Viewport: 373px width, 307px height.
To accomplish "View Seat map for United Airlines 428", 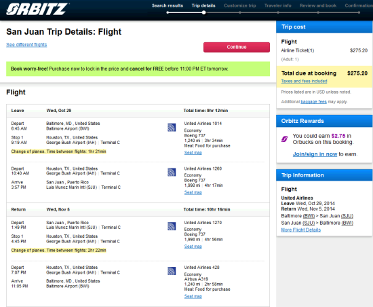I will 193,296.
